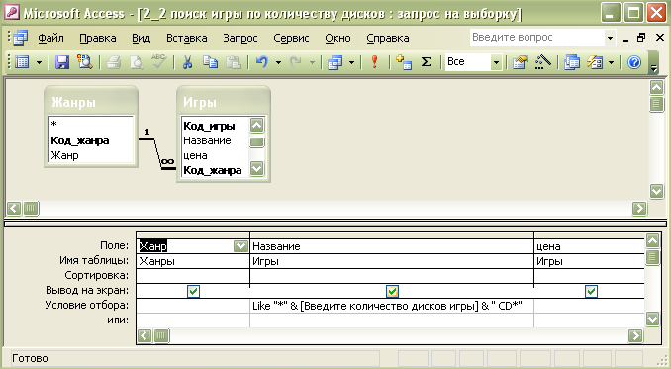Run the ABC spelling check icon

158,62
